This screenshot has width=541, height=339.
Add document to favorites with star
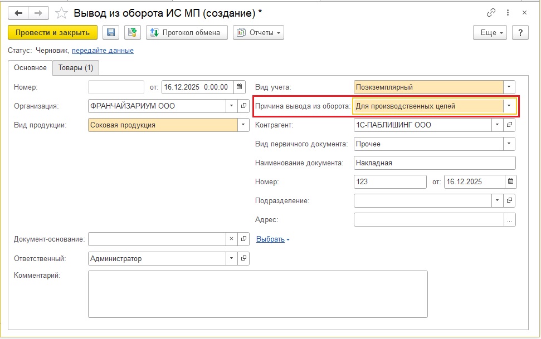tap(62, 12)
